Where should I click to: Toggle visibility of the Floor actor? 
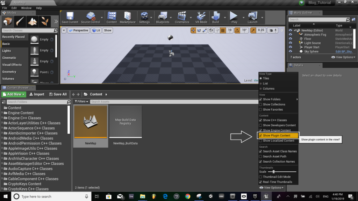pyautogui.click(x=290, y=39)
